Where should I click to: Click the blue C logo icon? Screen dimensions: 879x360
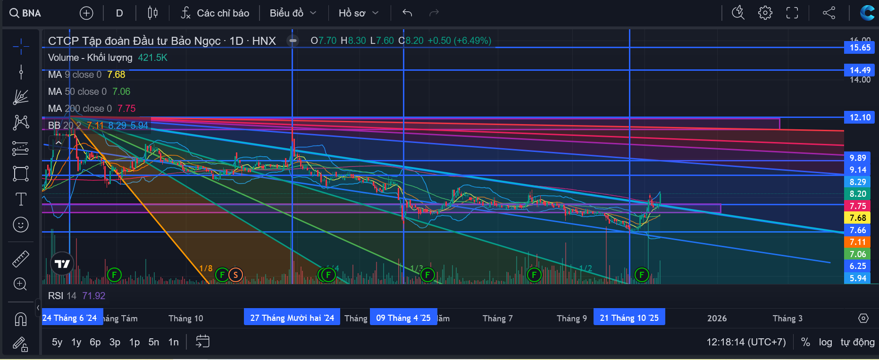[867, 13]
